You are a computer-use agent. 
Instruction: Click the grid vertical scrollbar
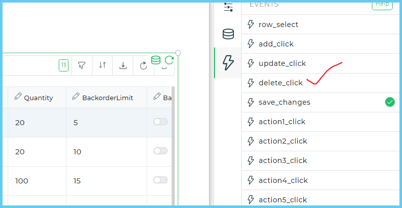coord(173,146)
